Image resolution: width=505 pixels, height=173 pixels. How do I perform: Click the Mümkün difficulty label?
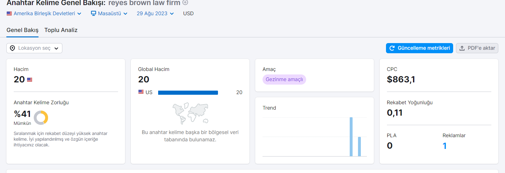(22, 123)
